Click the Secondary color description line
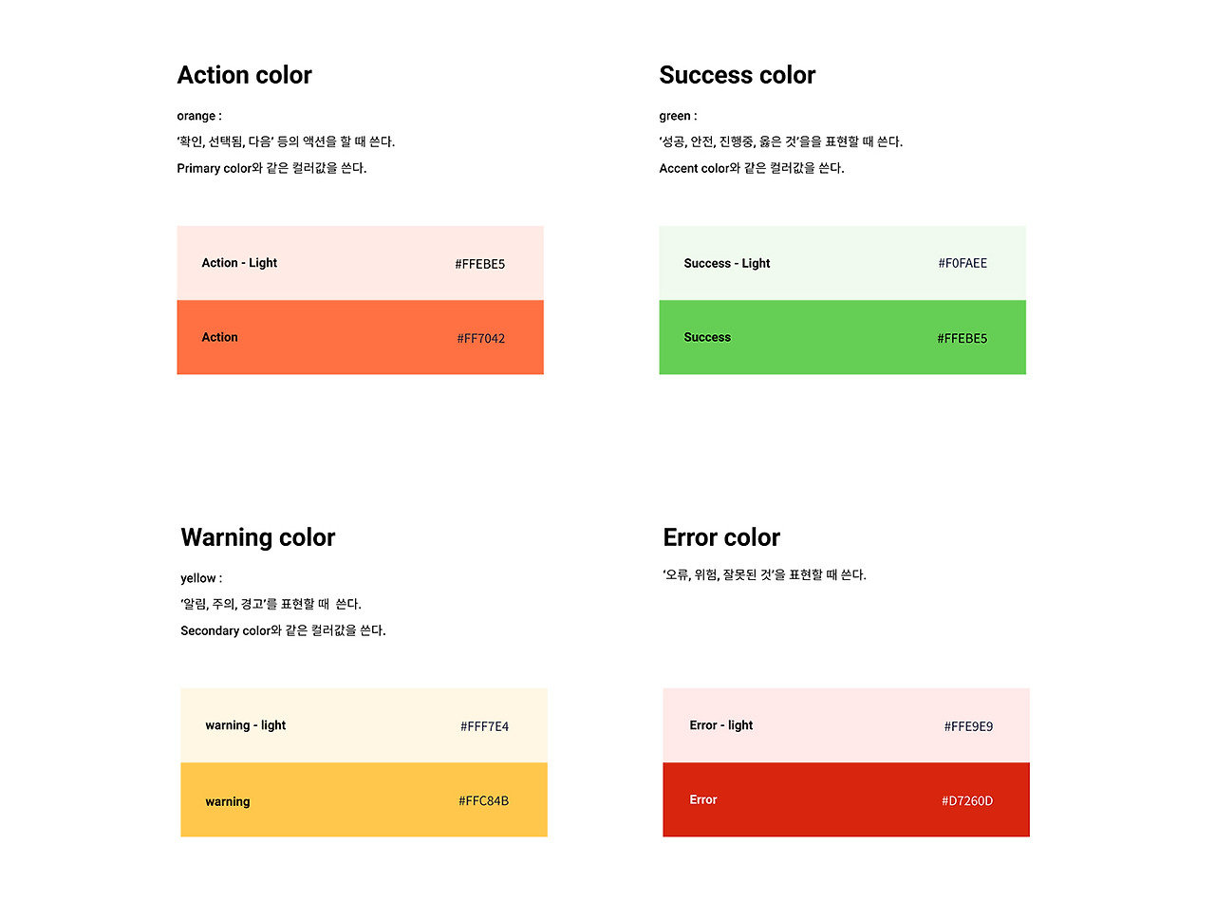The width and height of the screenshot is (1215, 919). coord(283,630)
